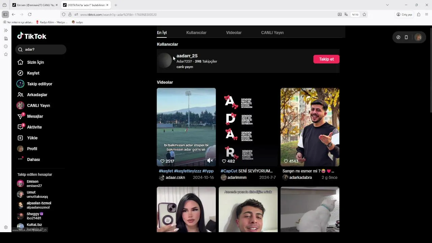Bookmark this page with the star icon
The width and height of the screenshot is (432, 243).
coord(364,15)
